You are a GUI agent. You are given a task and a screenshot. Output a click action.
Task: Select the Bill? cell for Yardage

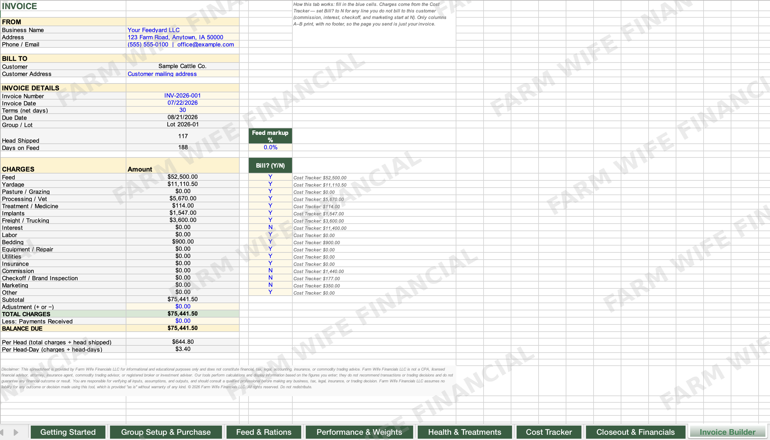[x=270, y=184]
